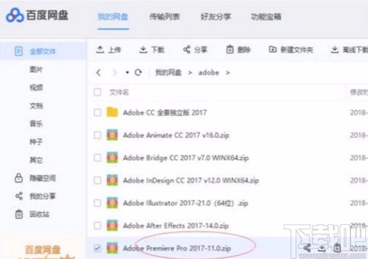
Task: Open 回收站 in the sidebar
Action: point(39,214)
